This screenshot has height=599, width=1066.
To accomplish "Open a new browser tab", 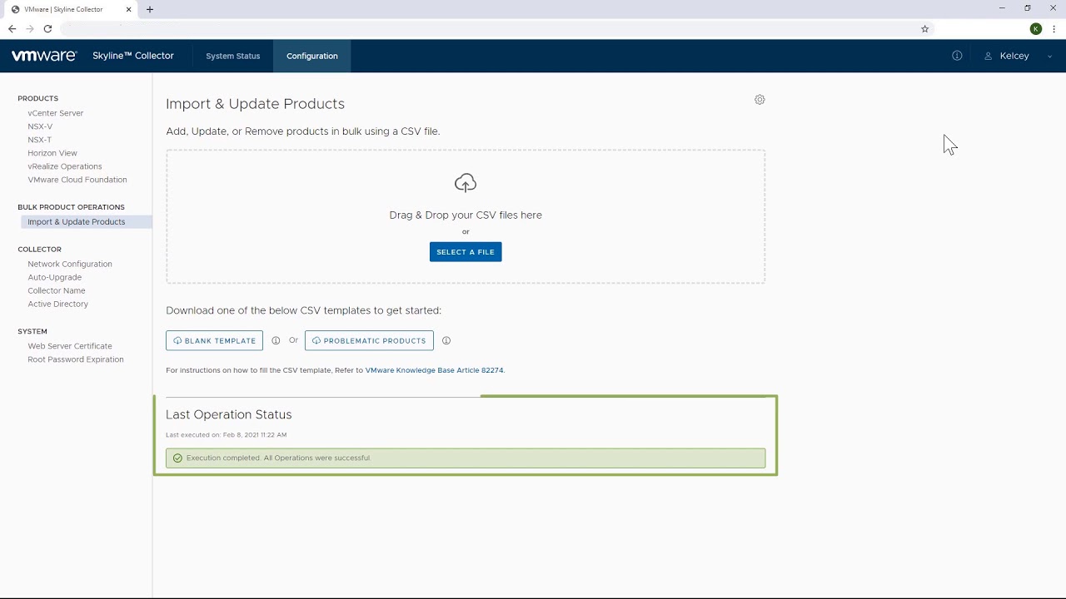I will click(x=150, y=9).
